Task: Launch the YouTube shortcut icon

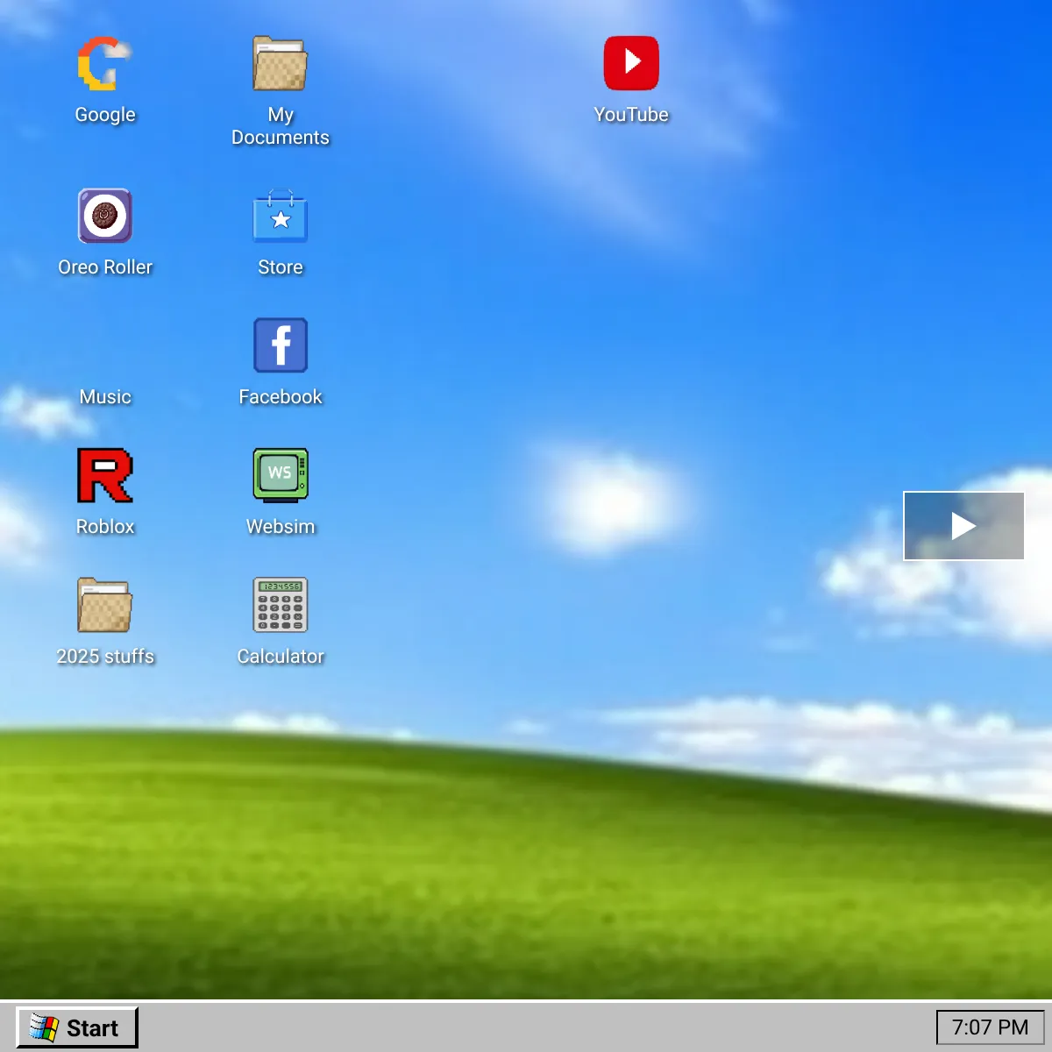Action: 630,63
